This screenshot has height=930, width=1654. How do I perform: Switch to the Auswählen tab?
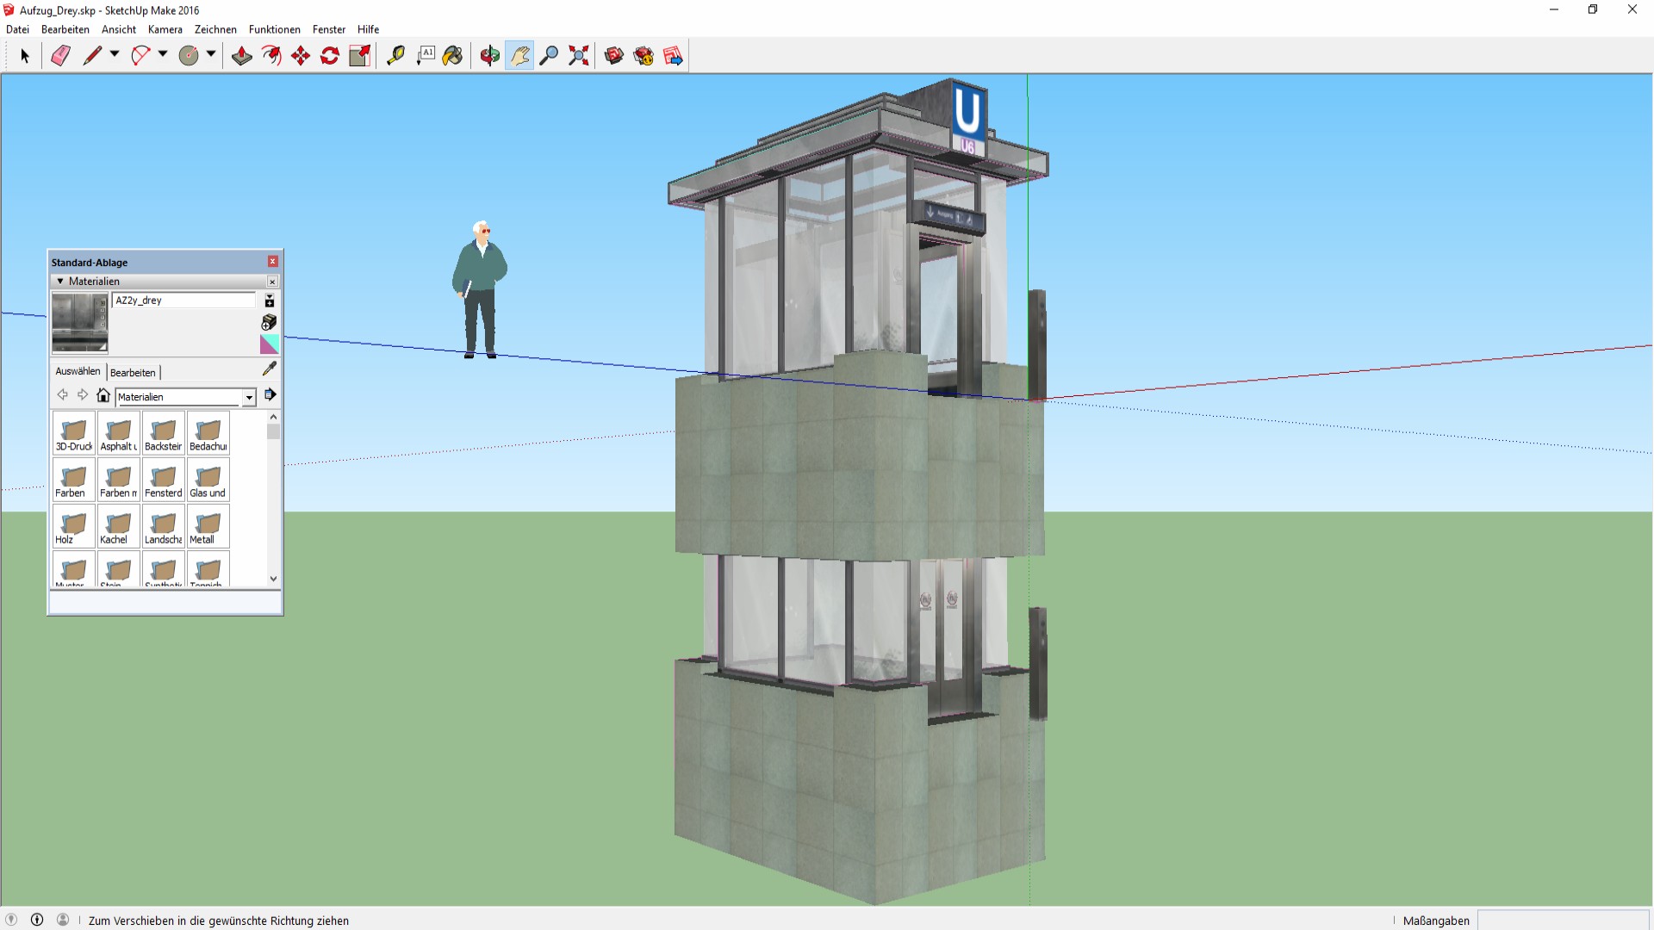pyautogui.click(x=78, y=371)
